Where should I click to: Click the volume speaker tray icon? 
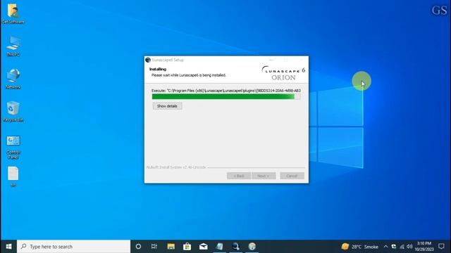click(x=409, y=247)
